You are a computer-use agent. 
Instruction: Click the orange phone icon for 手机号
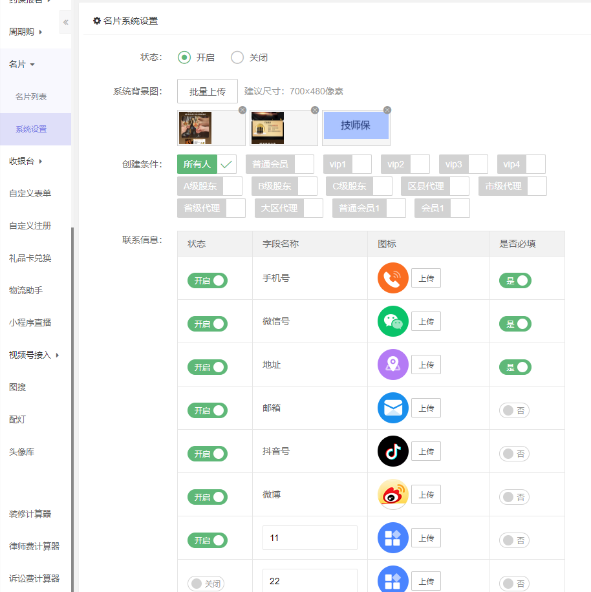coord(393,279)
